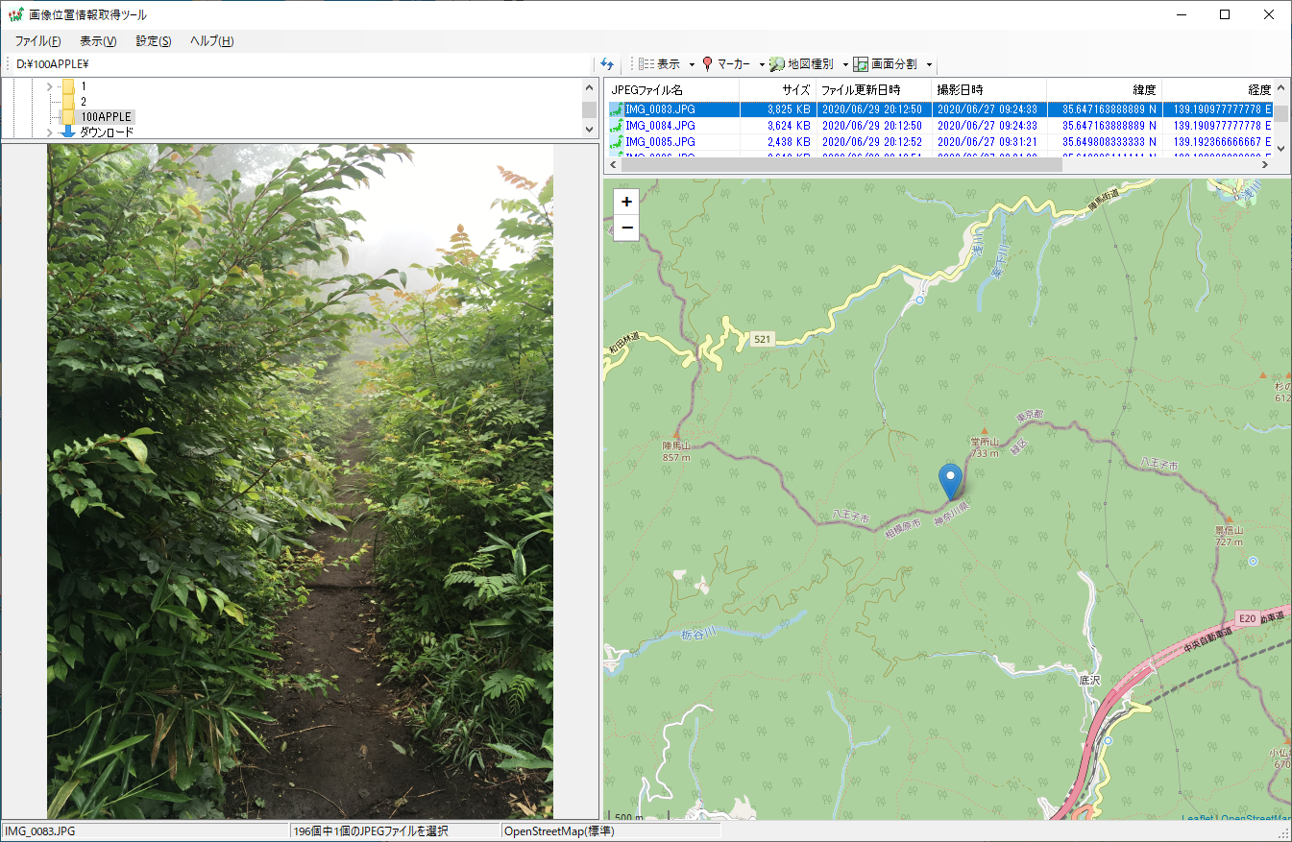This screenshot has width=1292, height=842.
Task: Click the refresh arrows icon beside path bar
Action: [607, 64]
